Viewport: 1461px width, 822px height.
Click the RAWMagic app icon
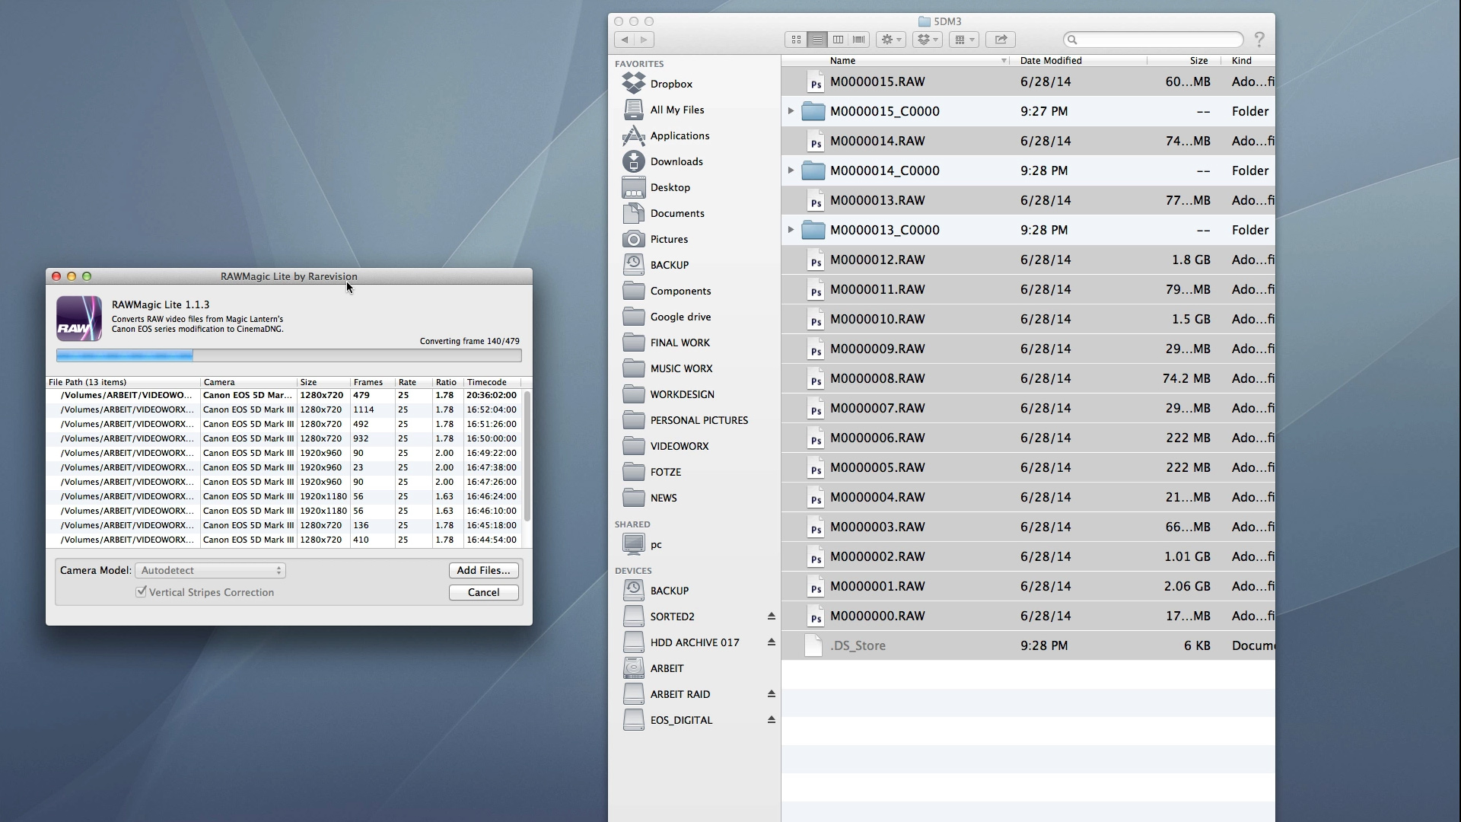[x=79, y=318]
